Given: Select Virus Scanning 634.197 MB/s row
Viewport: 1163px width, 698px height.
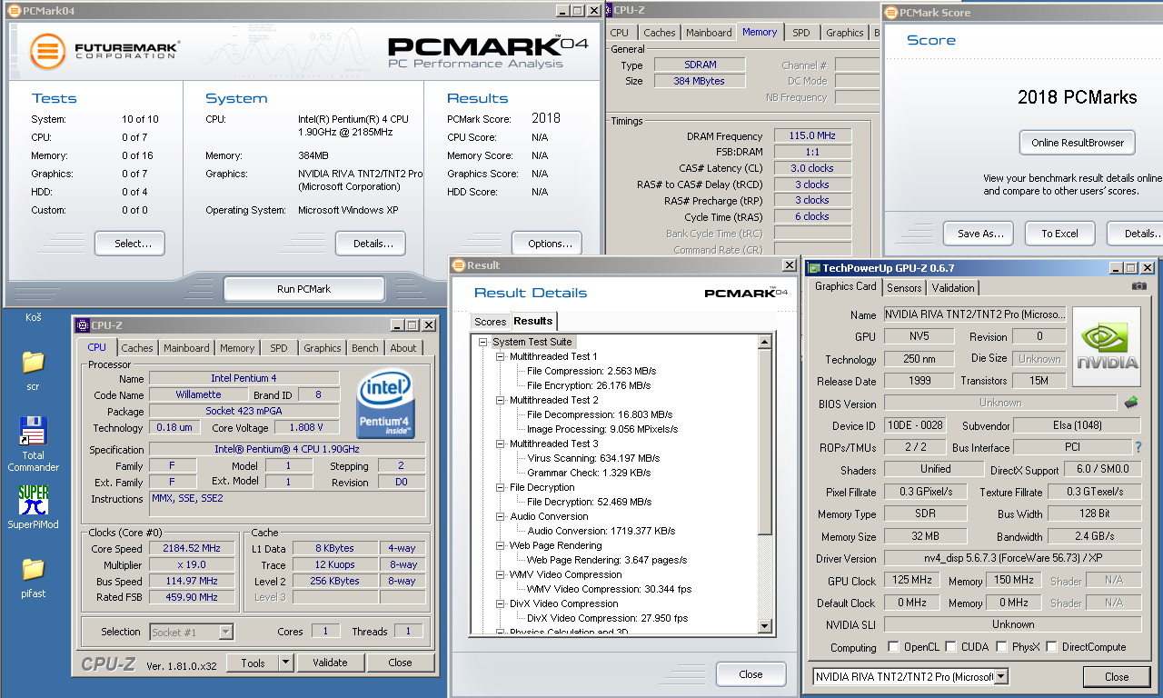Looking at the screenshot, I should coord(593,459).
